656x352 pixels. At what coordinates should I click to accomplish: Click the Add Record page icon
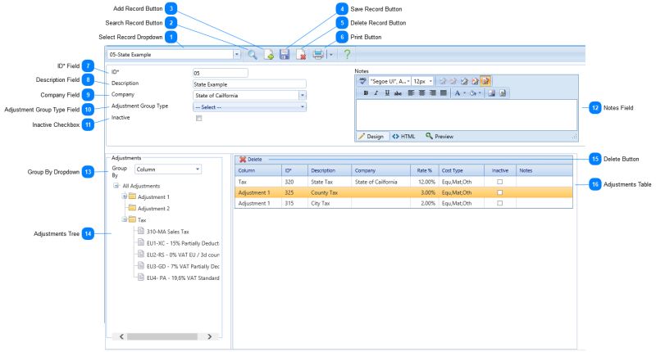[269, 55]
